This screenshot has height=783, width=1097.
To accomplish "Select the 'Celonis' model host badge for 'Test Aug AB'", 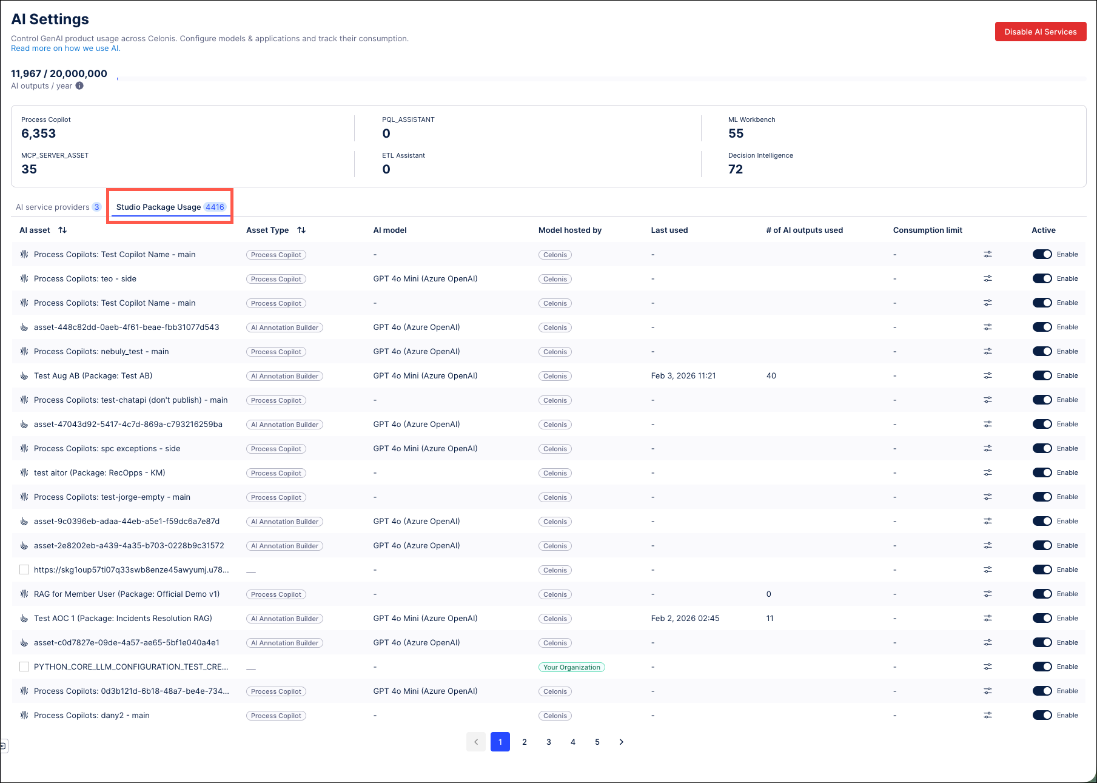I will coord(555,375).
